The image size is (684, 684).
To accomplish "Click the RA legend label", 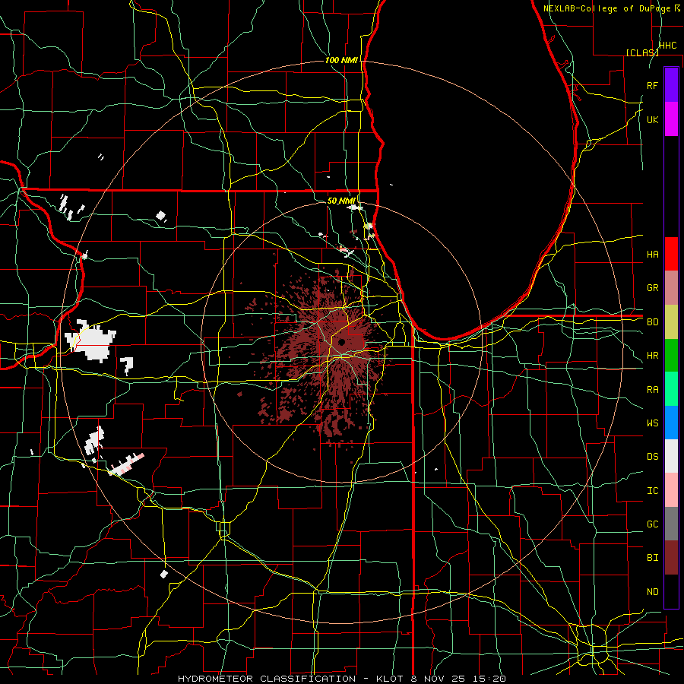I will tap(653, 390).
